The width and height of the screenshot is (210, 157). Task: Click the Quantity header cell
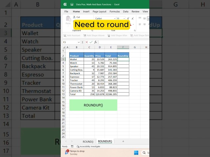point(89,55)
